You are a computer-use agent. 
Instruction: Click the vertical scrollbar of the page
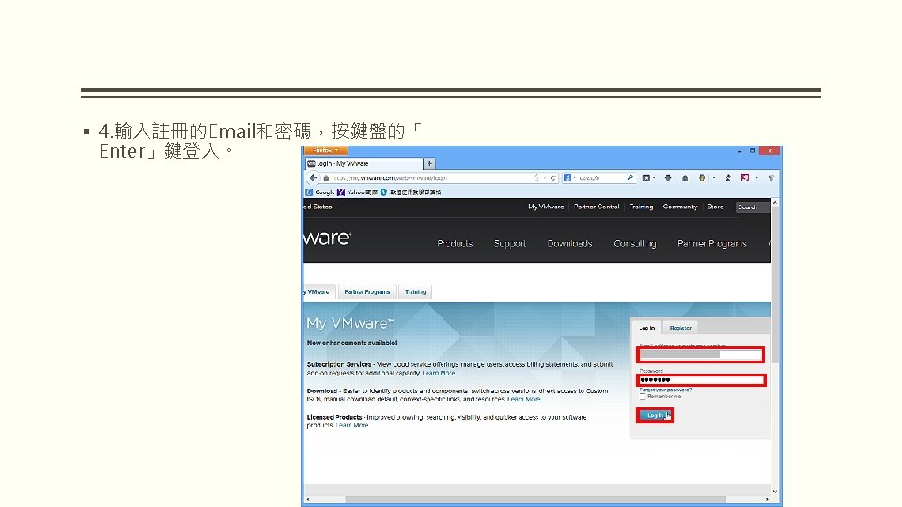coord(775,284)
